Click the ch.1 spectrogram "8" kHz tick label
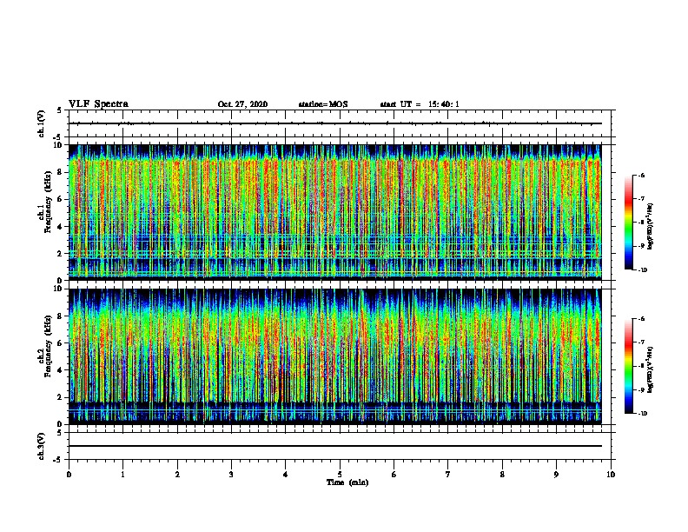This screenshot has height=532, width=688. point(60,172)
